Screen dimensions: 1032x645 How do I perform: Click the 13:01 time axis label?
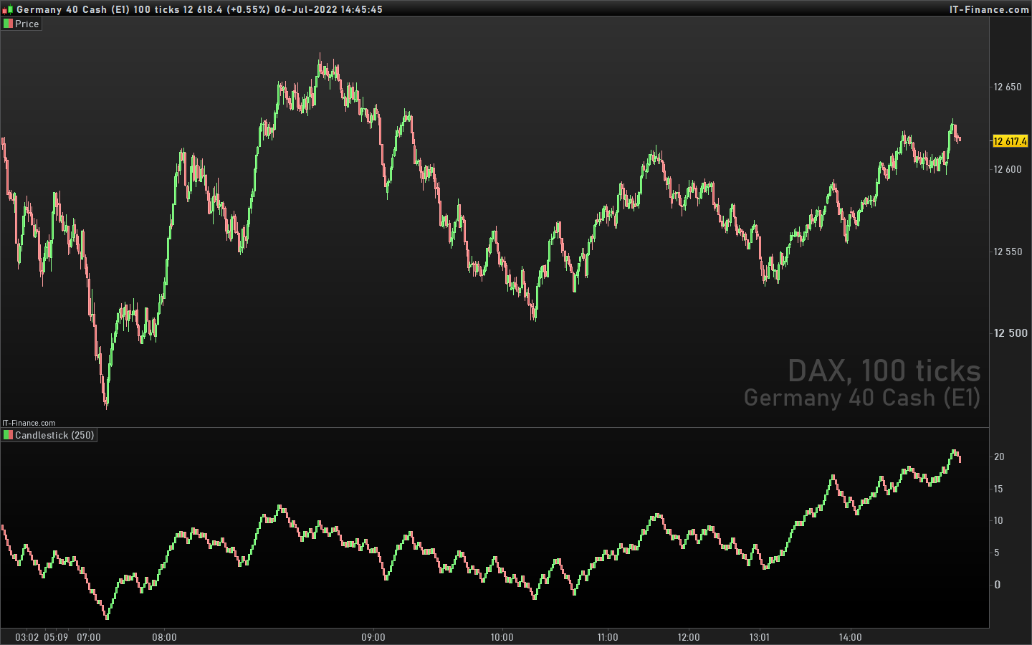pos(760,637)
